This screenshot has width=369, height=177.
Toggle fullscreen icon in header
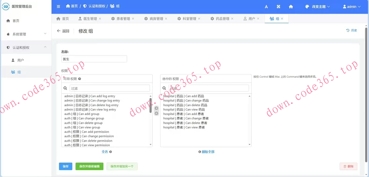[x=278, y=7]
